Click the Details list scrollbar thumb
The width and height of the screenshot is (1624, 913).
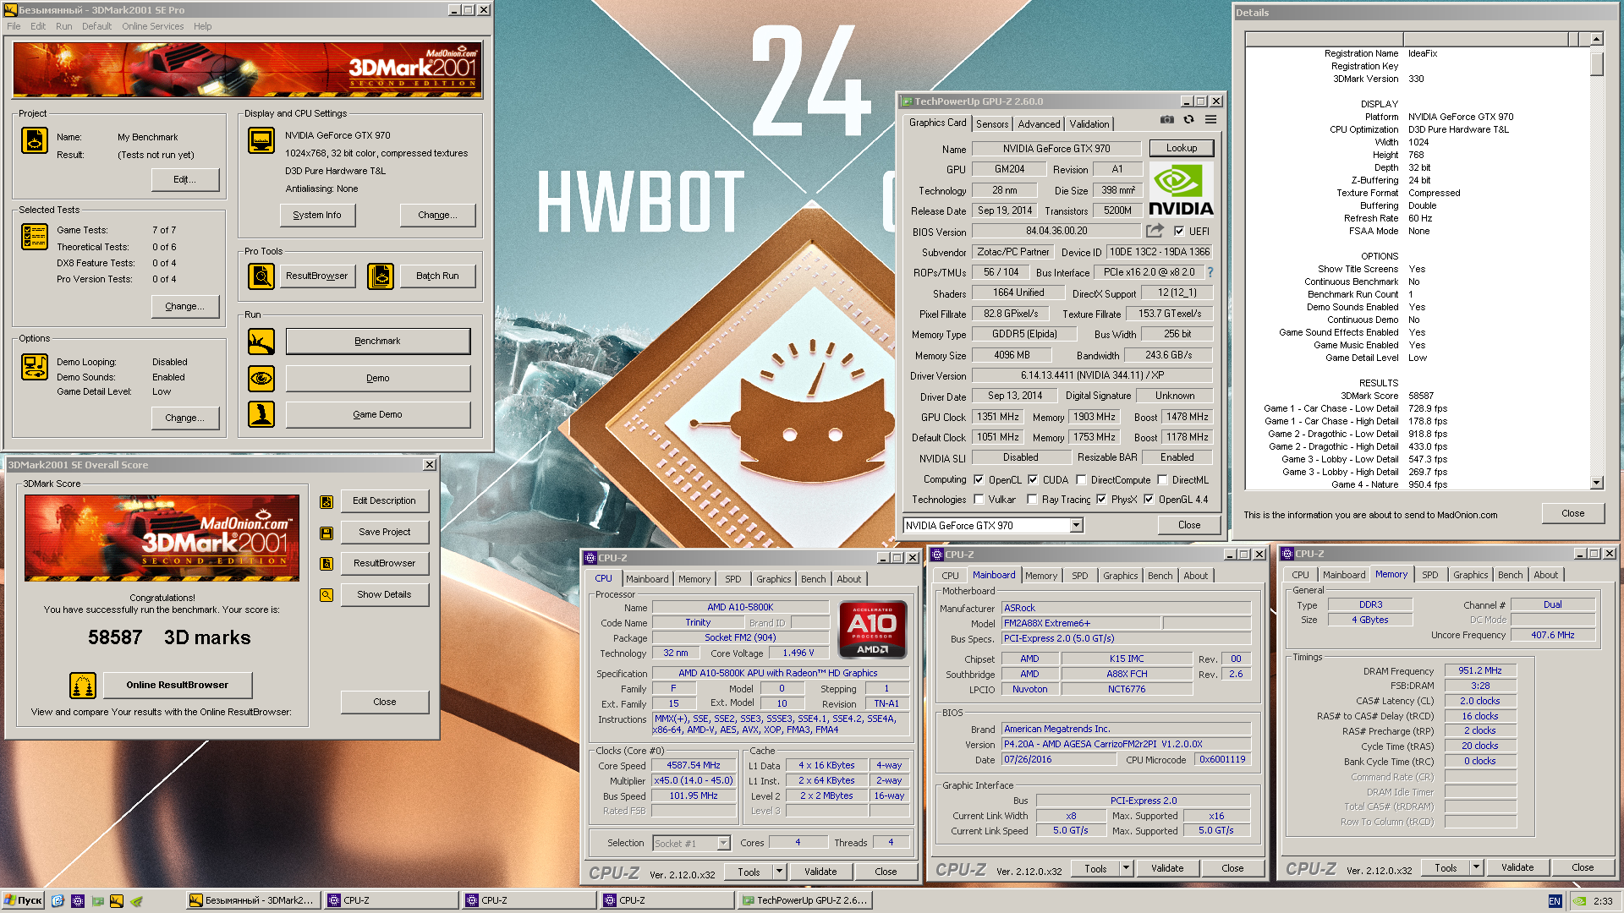(1596, 64)
